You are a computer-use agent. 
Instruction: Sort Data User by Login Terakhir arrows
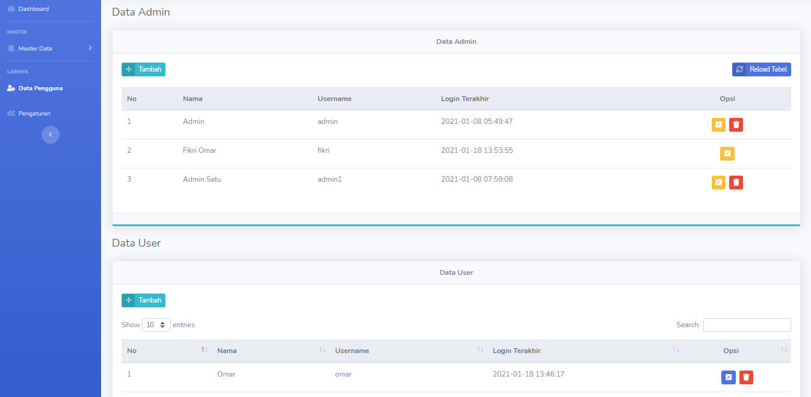coord(676,350)
